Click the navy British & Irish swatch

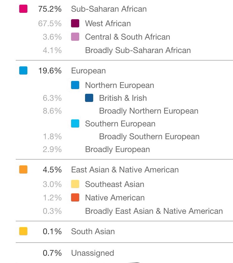tap(89, 98)
